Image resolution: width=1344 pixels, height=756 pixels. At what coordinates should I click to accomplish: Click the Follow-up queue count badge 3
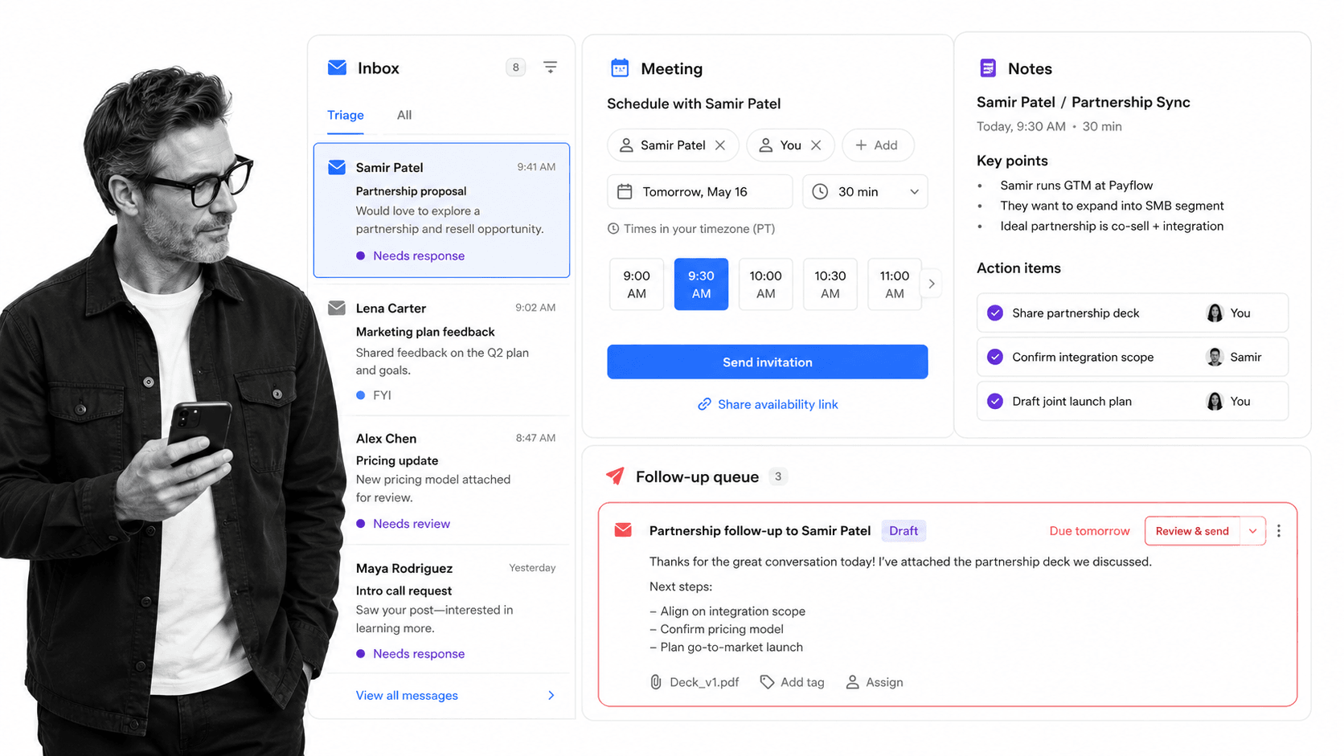coord(777,476)
